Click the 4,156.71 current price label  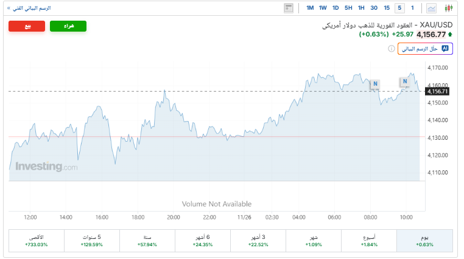[x=437, y=91]
